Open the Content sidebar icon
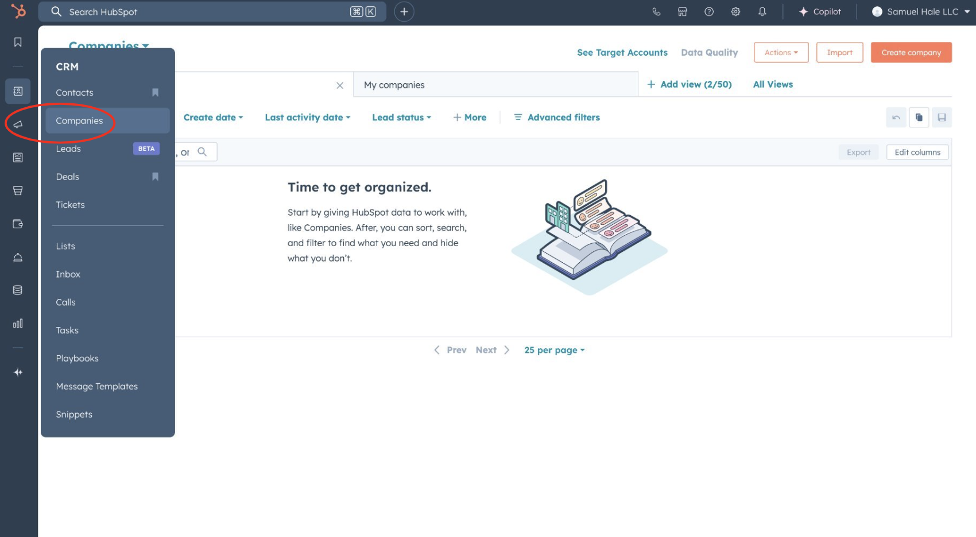Screen dimensions: 976x537 point(18,157)
